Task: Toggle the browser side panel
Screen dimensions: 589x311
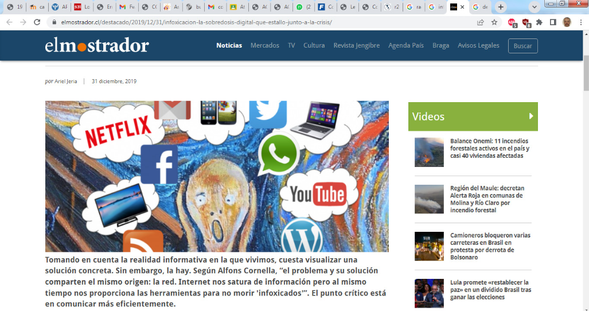Action: coord(553,22)
